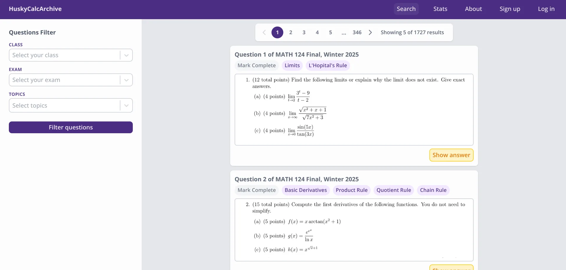Click the L'Hopital's Rule topic tag

[x=328, y=65]
